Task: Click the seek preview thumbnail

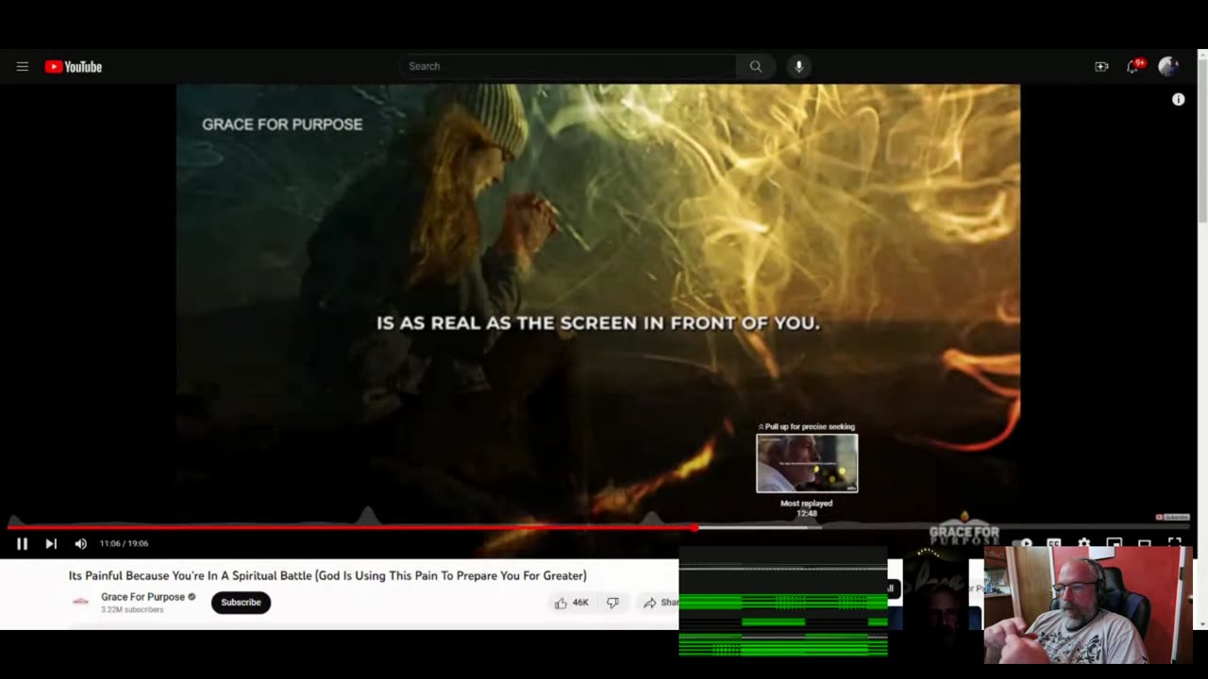Action: coord(807,463)
